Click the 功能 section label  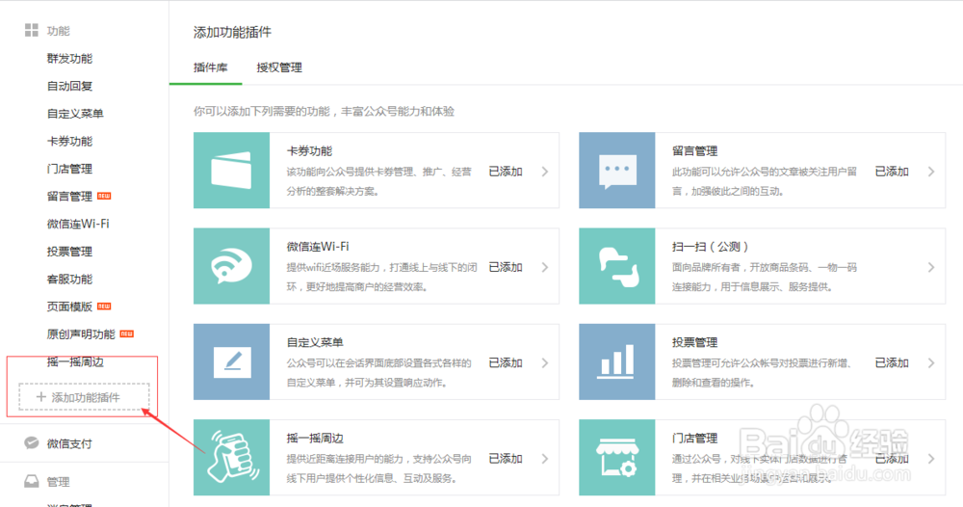pos(59,31)
